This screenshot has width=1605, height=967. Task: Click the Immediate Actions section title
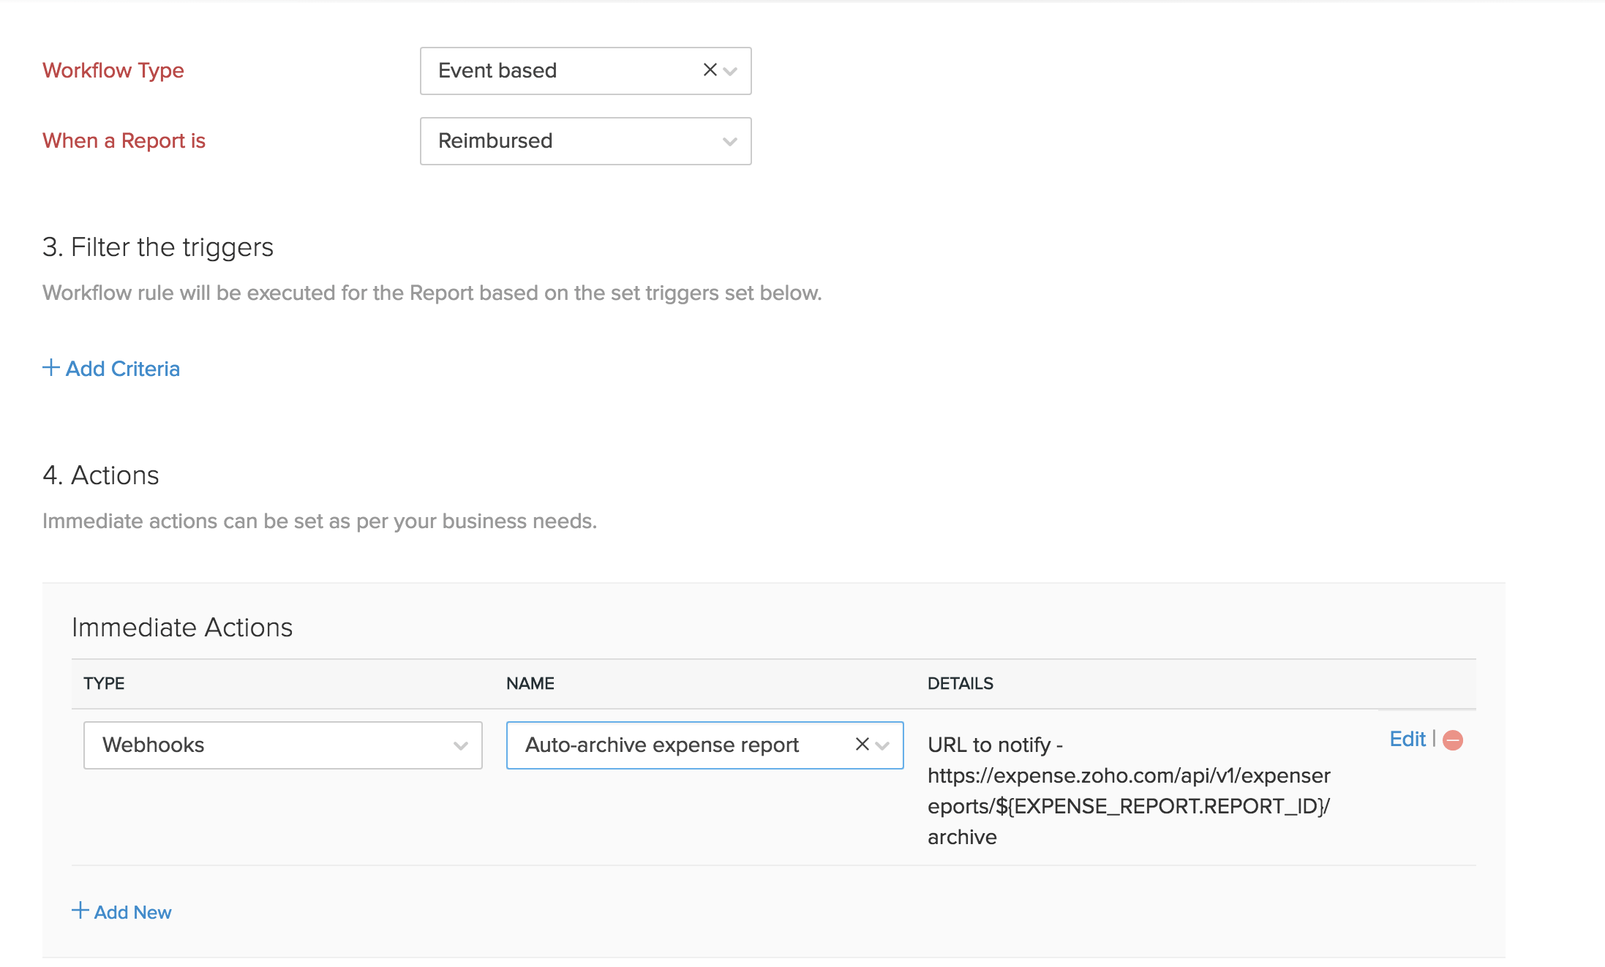tap(182, 627)
